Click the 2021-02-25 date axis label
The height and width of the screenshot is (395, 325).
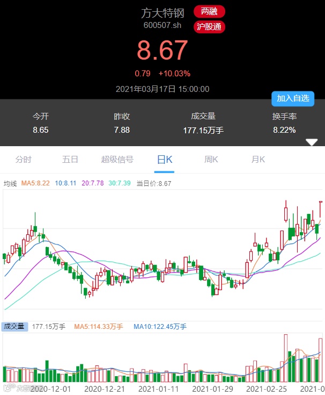tap(267, 389)
